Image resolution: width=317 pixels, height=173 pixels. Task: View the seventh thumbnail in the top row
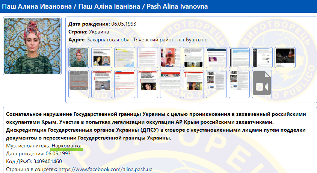click(x=216, y=58)
